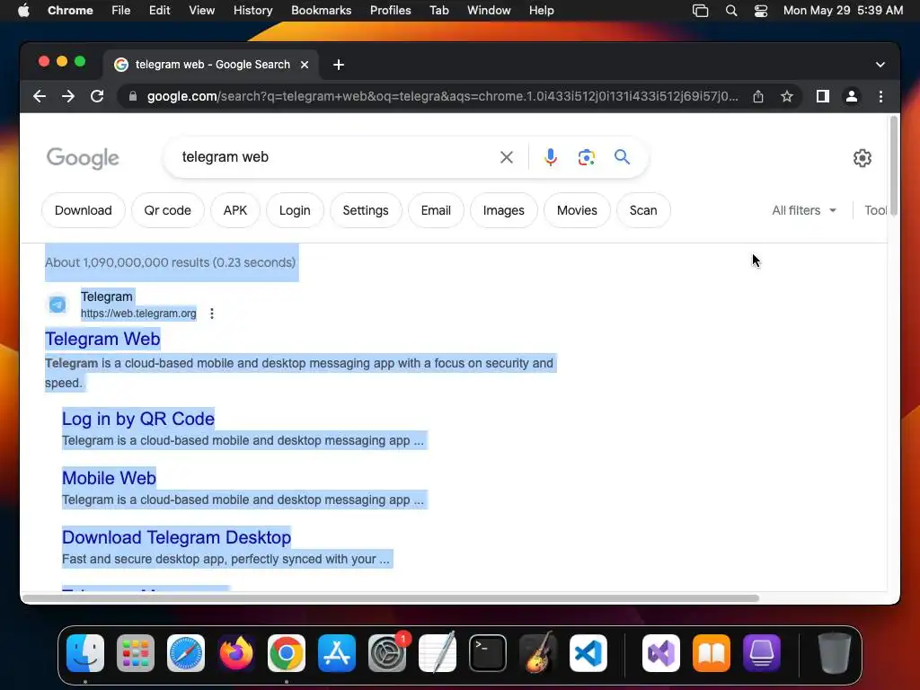Open the Log in by QR Code link
920x690 pixels.
click(x=138, y=419)
